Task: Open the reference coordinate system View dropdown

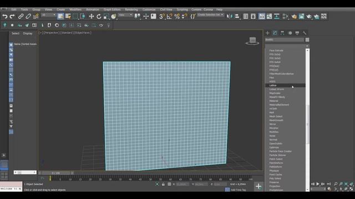Action: (126, 15)
